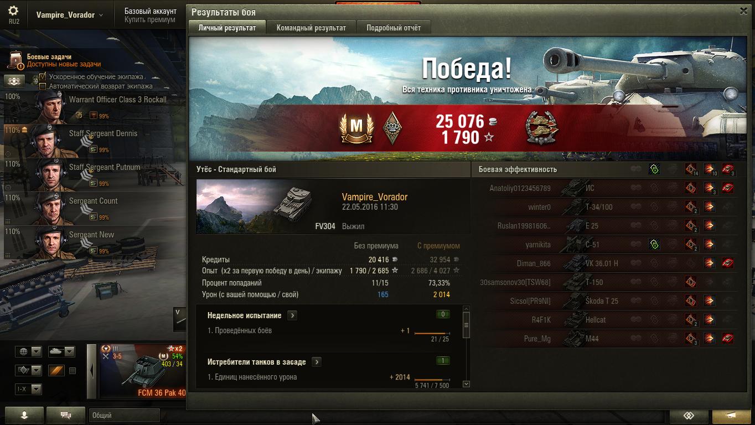This screenshot has width=755, height=425.
Task: Enable automatic crew return checkbox
Action: [x=43, y=86]
